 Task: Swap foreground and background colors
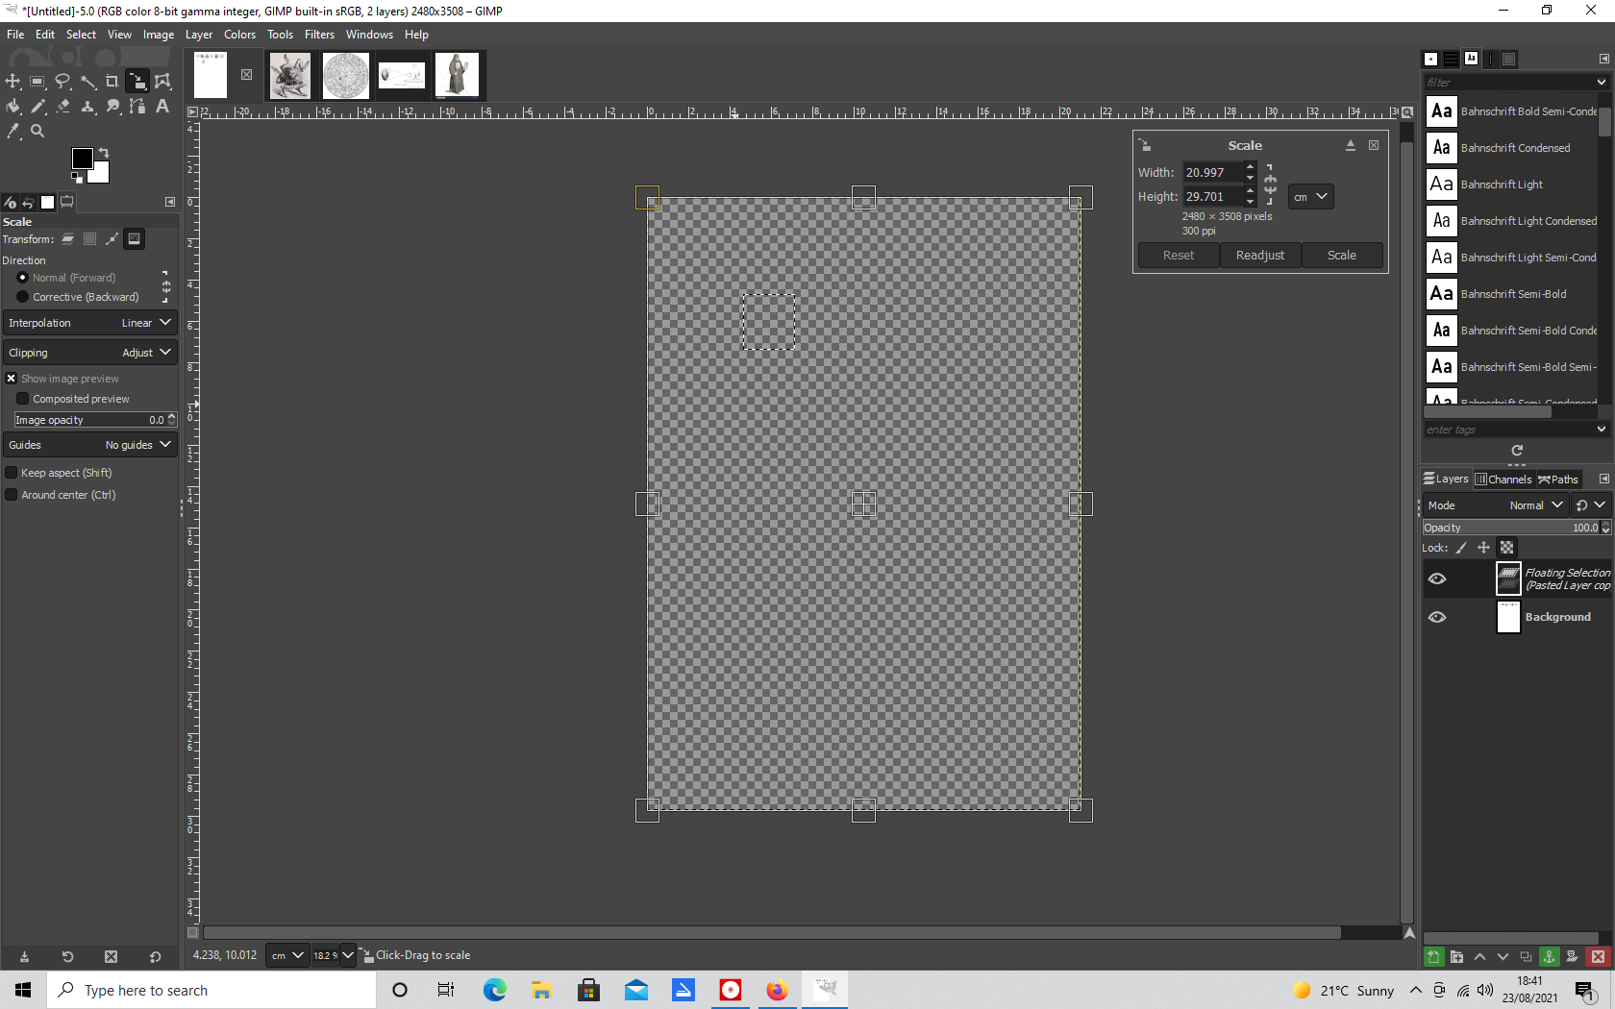tap(104, 153)
